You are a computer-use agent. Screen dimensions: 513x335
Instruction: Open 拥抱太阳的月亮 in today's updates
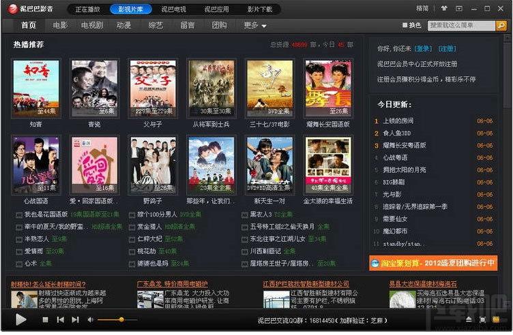click(405, 170)
